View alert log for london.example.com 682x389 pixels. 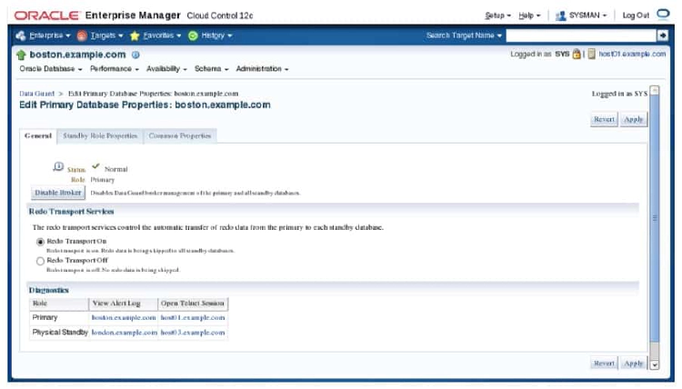pyautogui.click(x=124, y=333)
